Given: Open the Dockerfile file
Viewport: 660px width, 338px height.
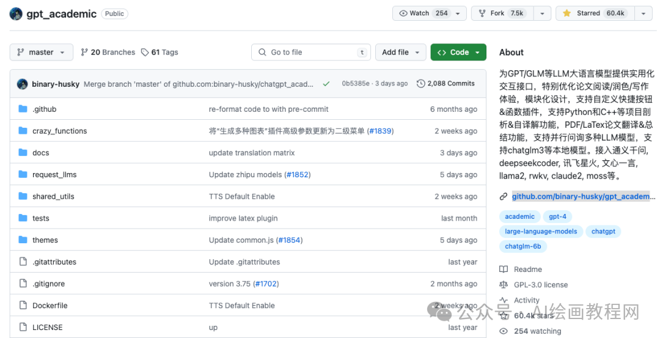Looking at the screenshot, I should click(x=50, y=306).
